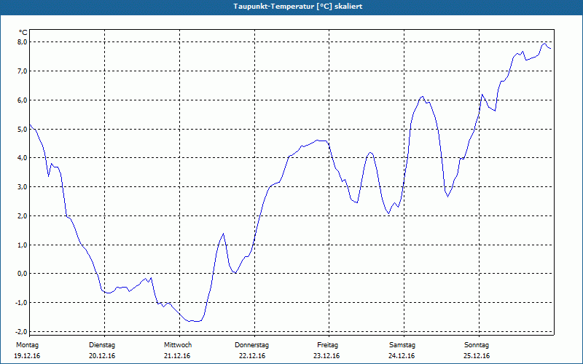Click the Freitag day label
The width and height of the screenshot is (583, 364).
tap(327, 345)
